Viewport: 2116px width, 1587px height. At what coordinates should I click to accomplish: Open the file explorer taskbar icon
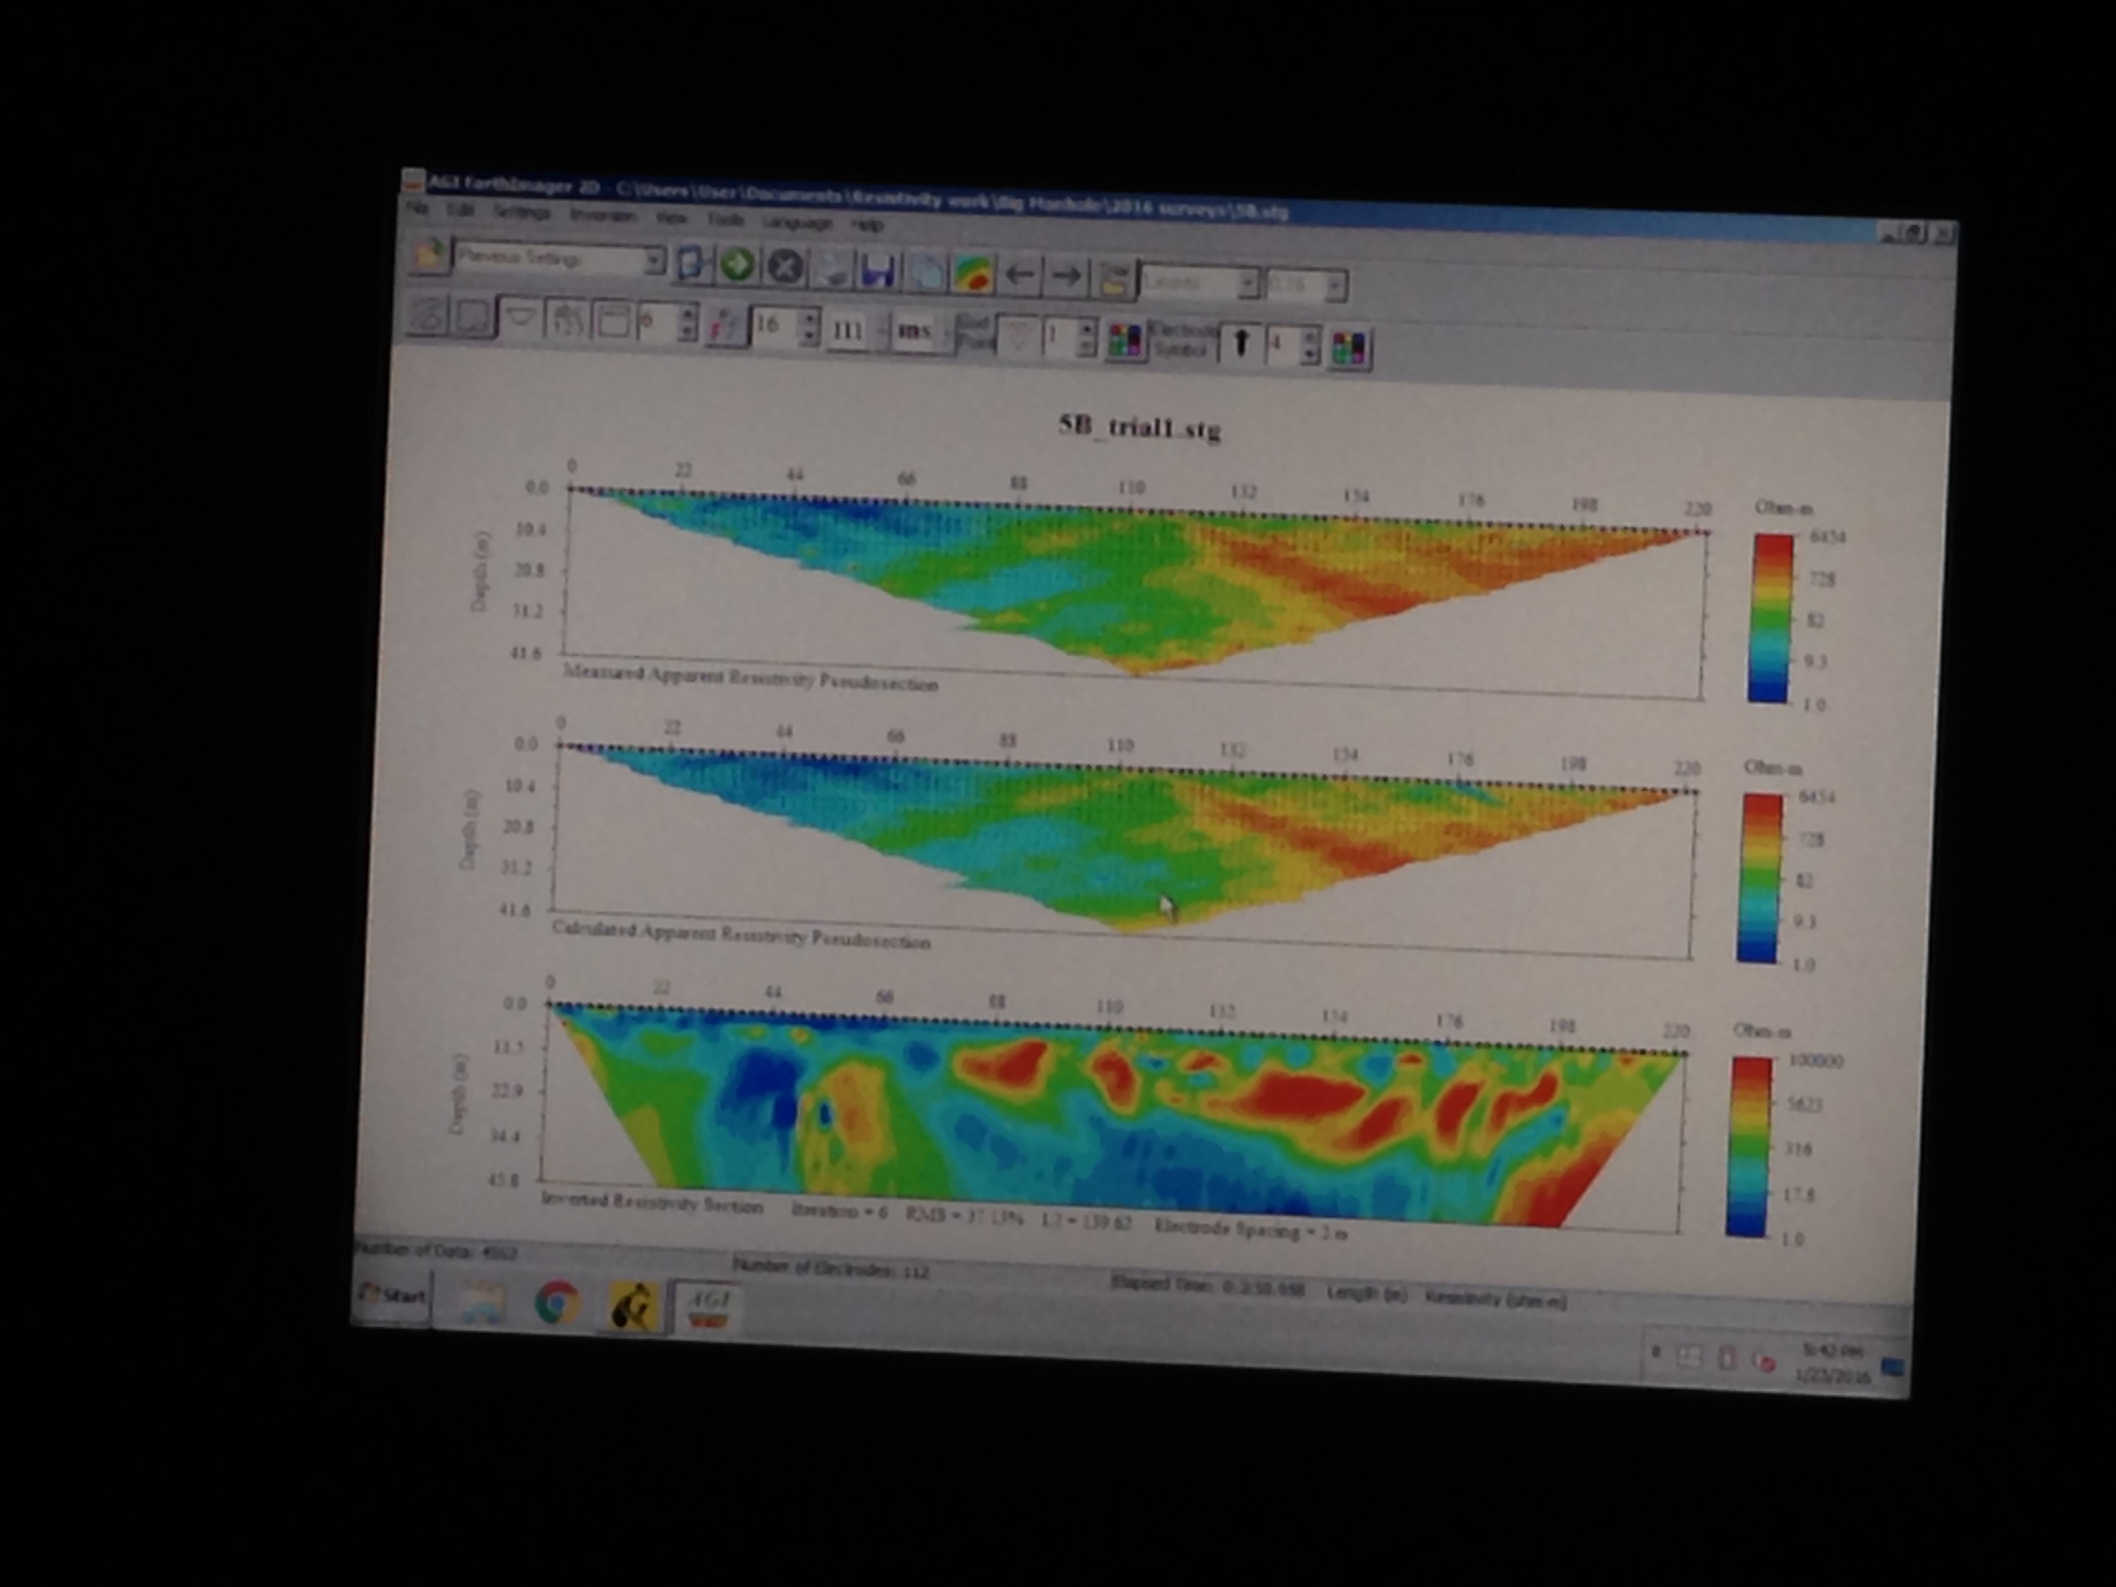click(483, 1302)
